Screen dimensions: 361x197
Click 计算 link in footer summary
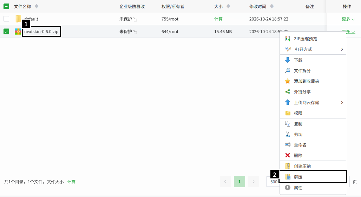pos(71,182)
